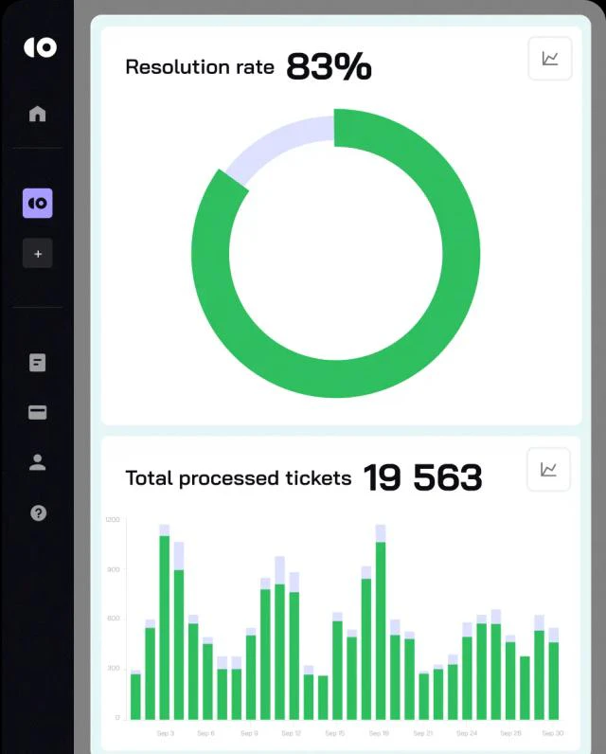Click the last bar above Sep 30
Image resolution: width=606 pixels, height=754 pixels.
point(554,680)
